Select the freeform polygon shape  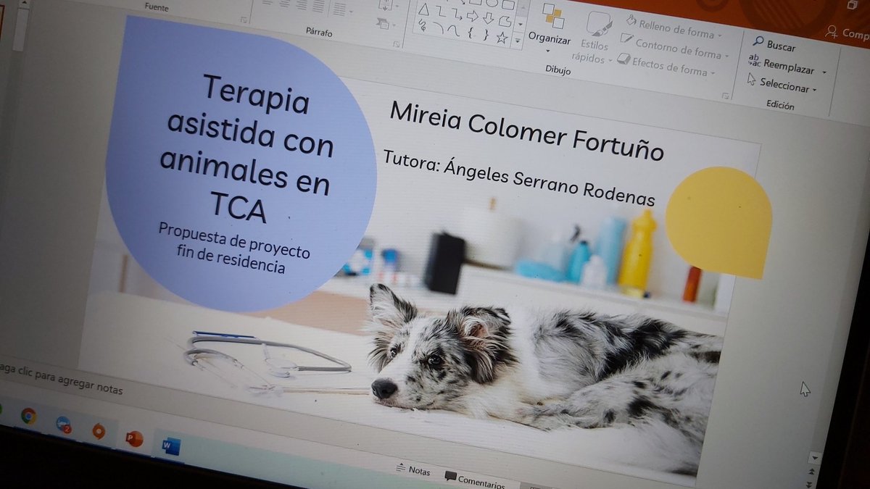[505, 21]
